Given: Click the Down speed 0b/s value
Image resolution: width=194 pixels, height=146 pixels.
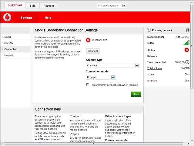Looking at the screenshot, I should [x=187, y=81].
